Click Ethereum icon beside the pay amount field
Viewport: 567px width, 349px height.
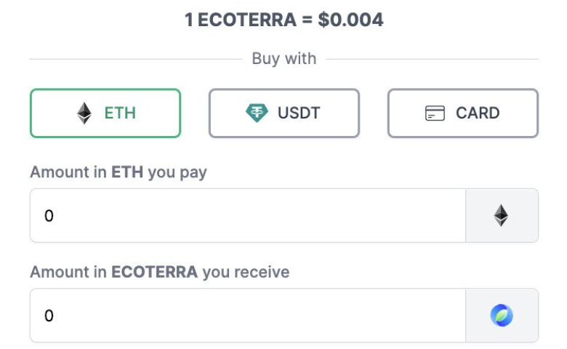point(501,215)
